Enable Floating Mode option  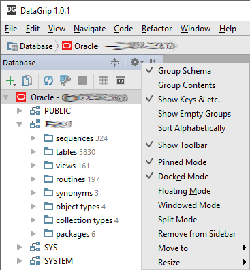pyautogui.click(x=196, y=191)
